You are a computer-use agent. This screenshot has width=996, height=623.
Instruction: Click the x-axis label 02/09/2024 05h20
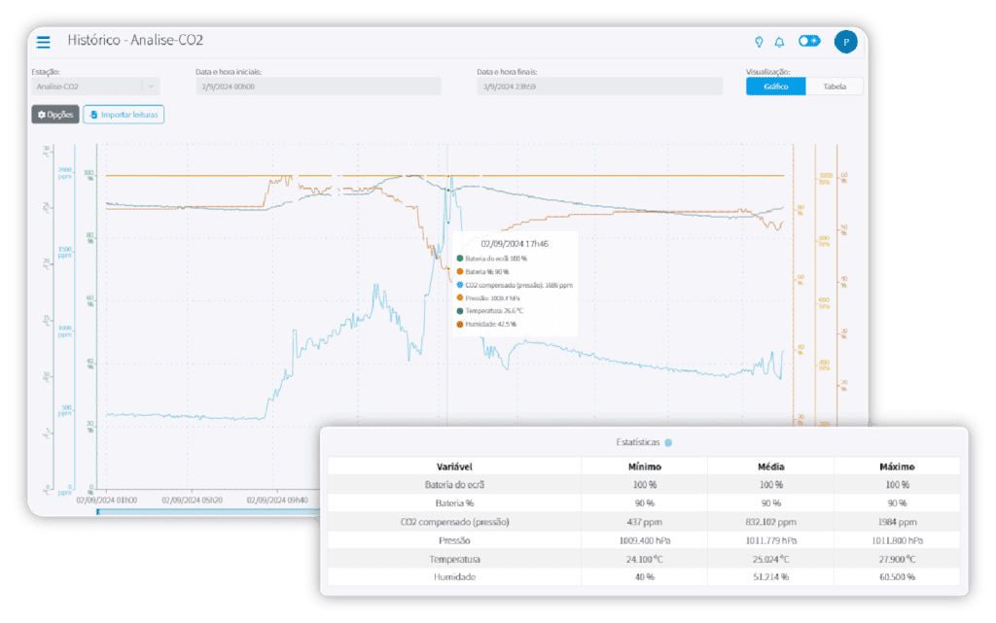(x=192, y=500)
